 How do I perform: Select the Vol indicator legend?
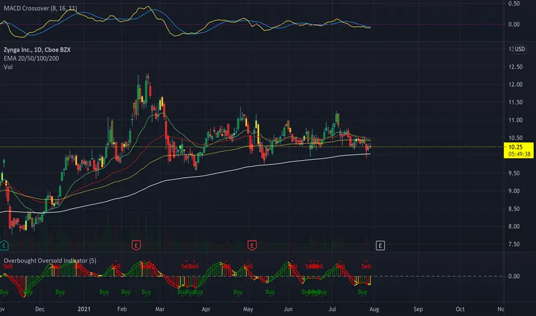(x=8, y=67)
